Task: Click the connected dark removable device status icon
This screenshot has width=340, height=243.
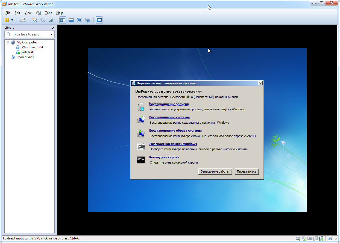Action: [x=321, y=239]
